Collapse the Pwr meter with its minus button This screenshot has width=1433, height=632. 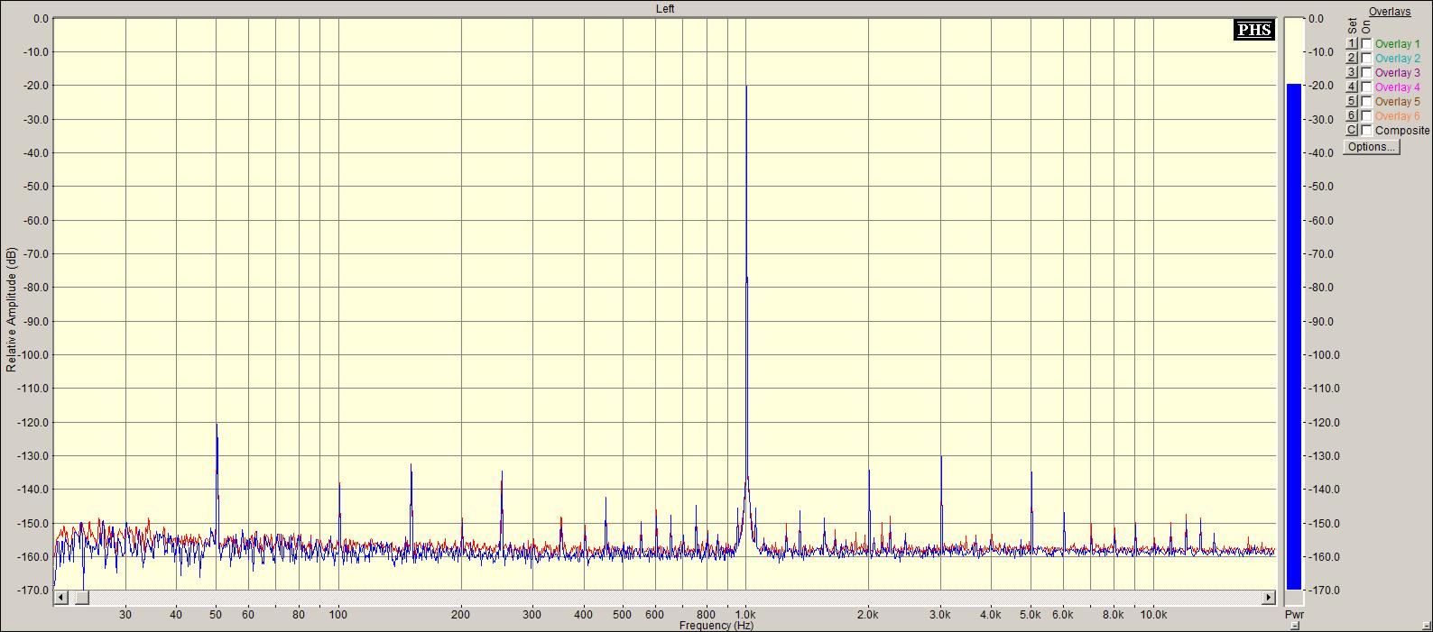click(x=1294, y=626)
